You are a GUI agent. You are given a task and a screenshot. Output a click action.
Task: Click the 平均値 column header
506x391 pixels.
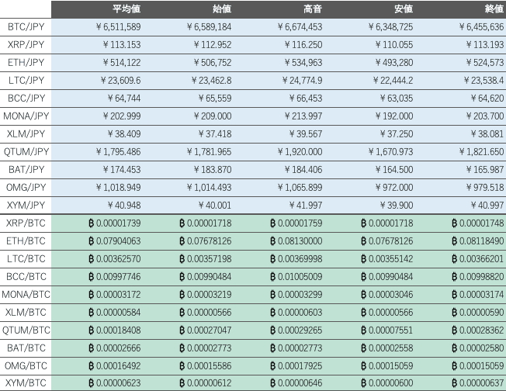pyautogui.click(x=126, y=9)
